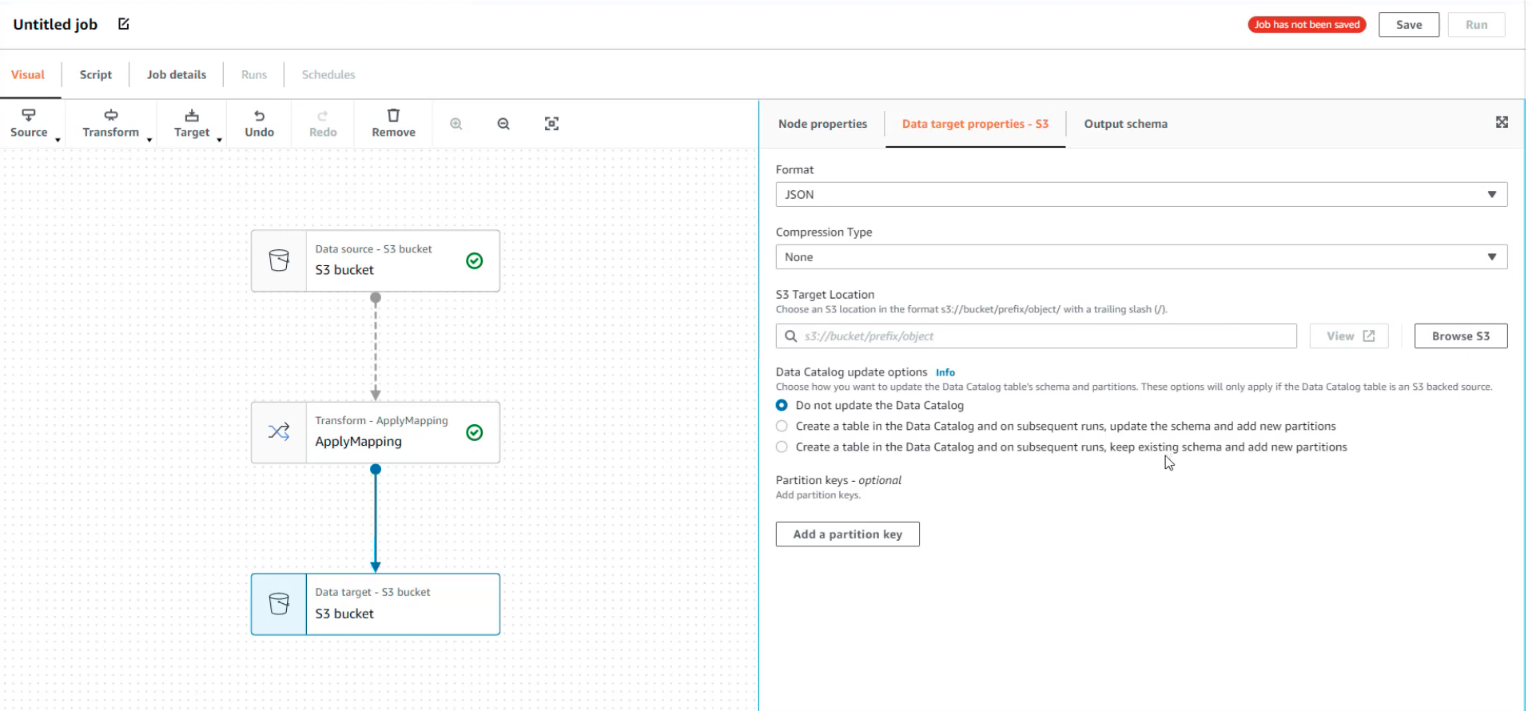Click the Data source node's green checkmark
This screenshot has width=1532, height=711.
(x=475, y=261)
